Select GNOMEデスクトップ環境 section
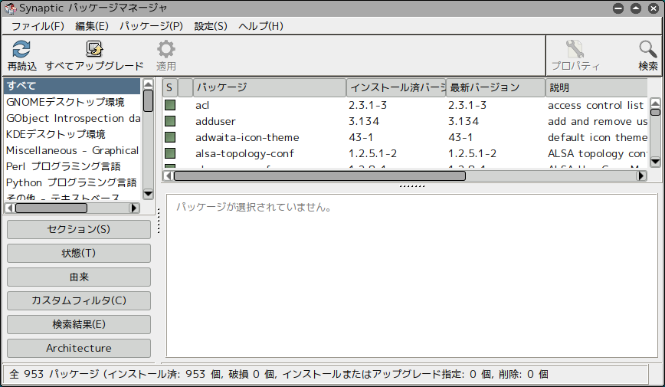 pyautogui.click(x=72, y=102)
